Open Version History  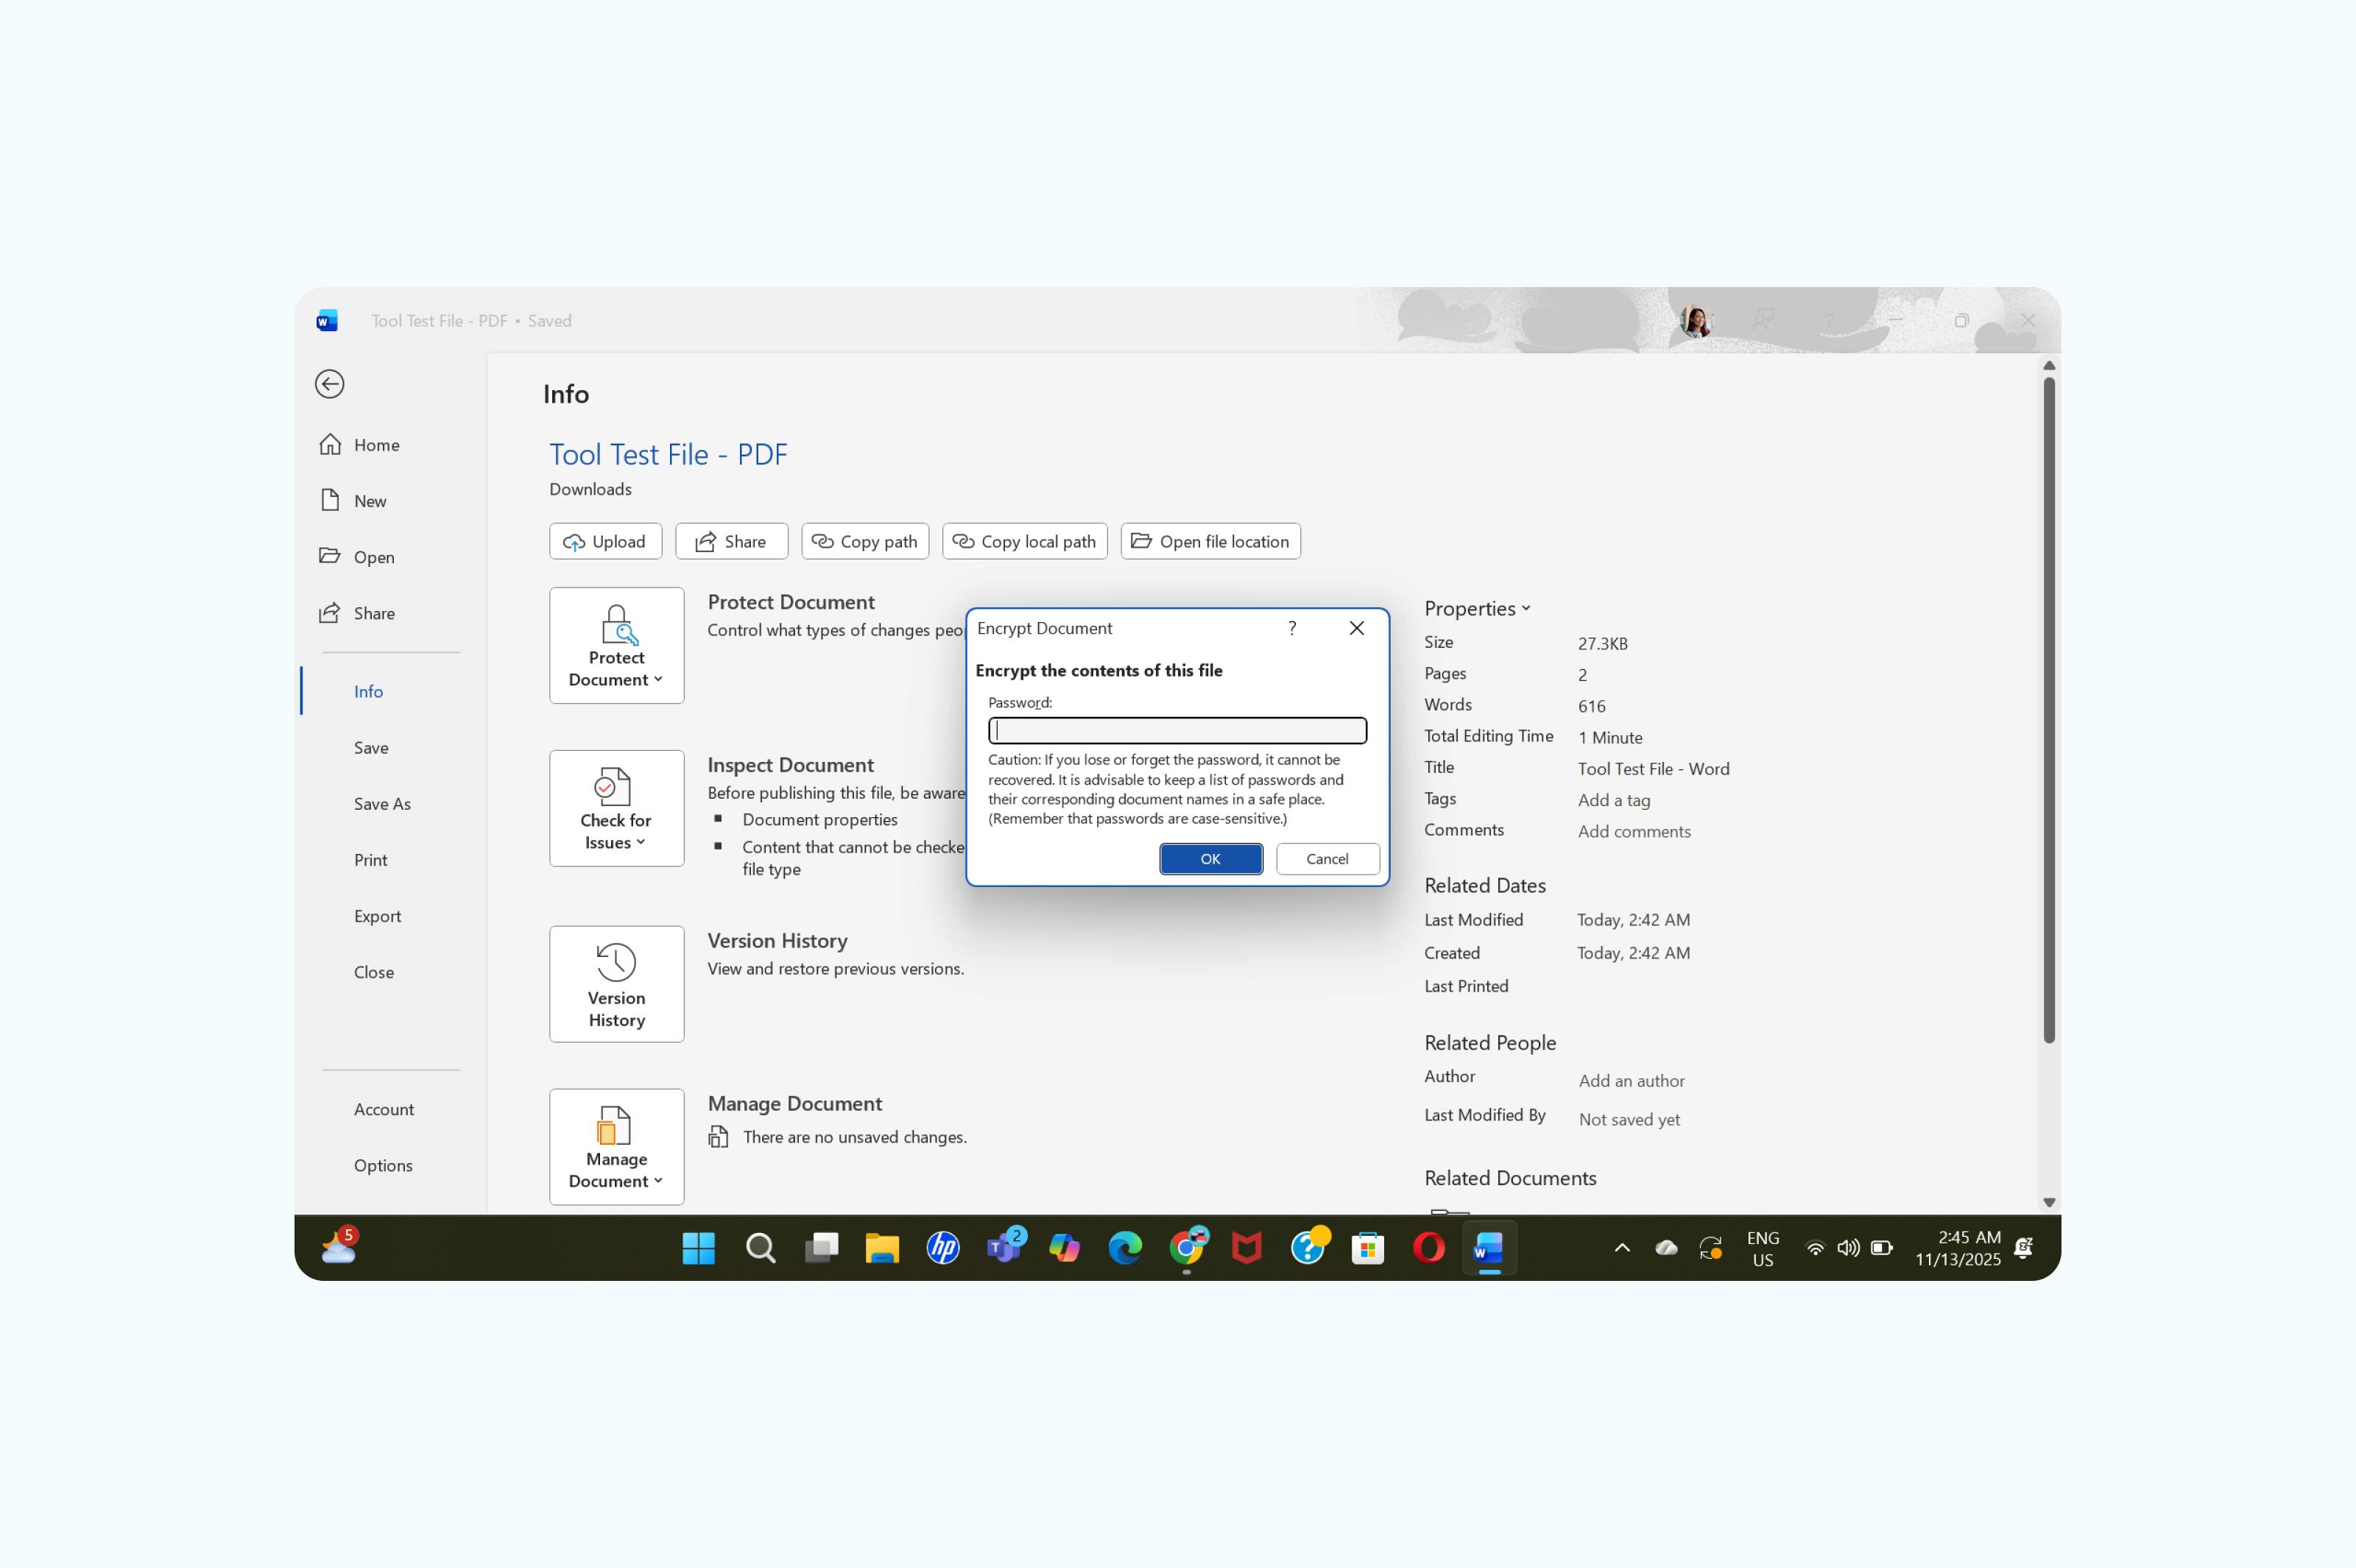coord(616,984)
